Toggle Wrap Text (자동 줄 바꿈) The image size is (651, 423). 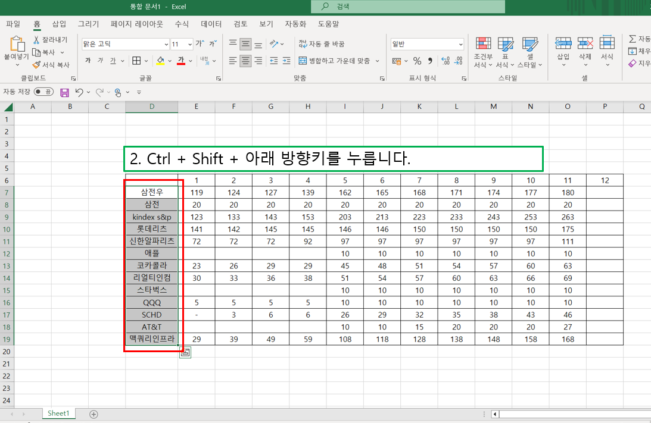pyautogui.click(x=322, y=43)
